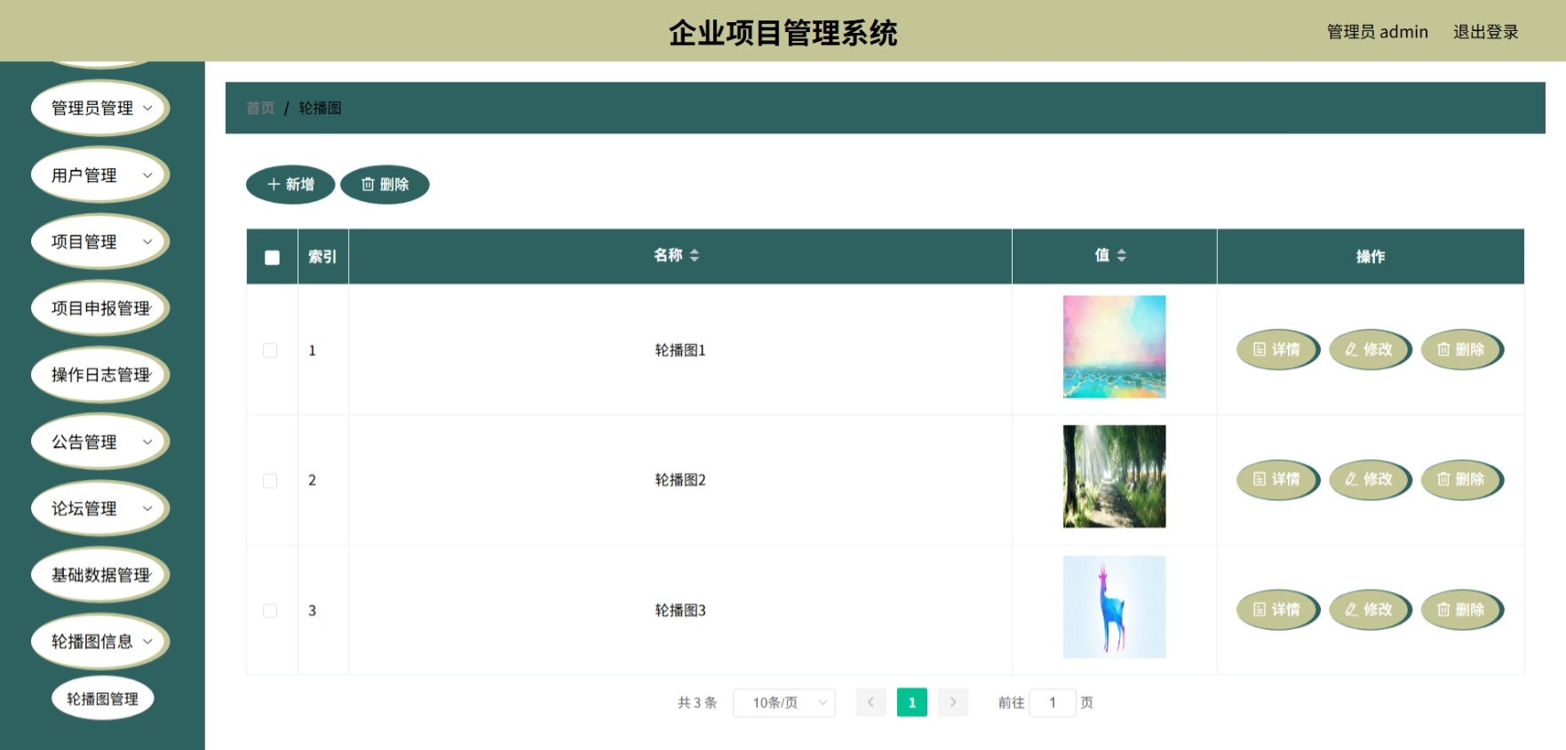The image size is (1566, 750).
Task: Go to previous page arrow
Action: [870, 703]
